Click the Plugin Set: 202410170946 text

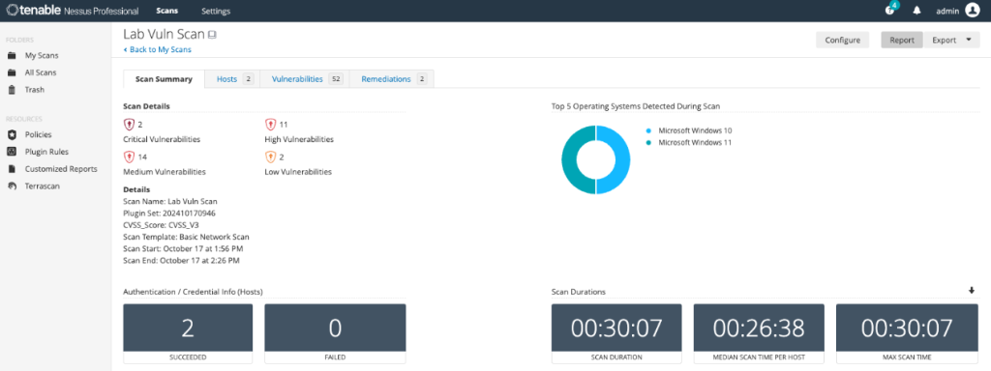(x=169, y=214)
